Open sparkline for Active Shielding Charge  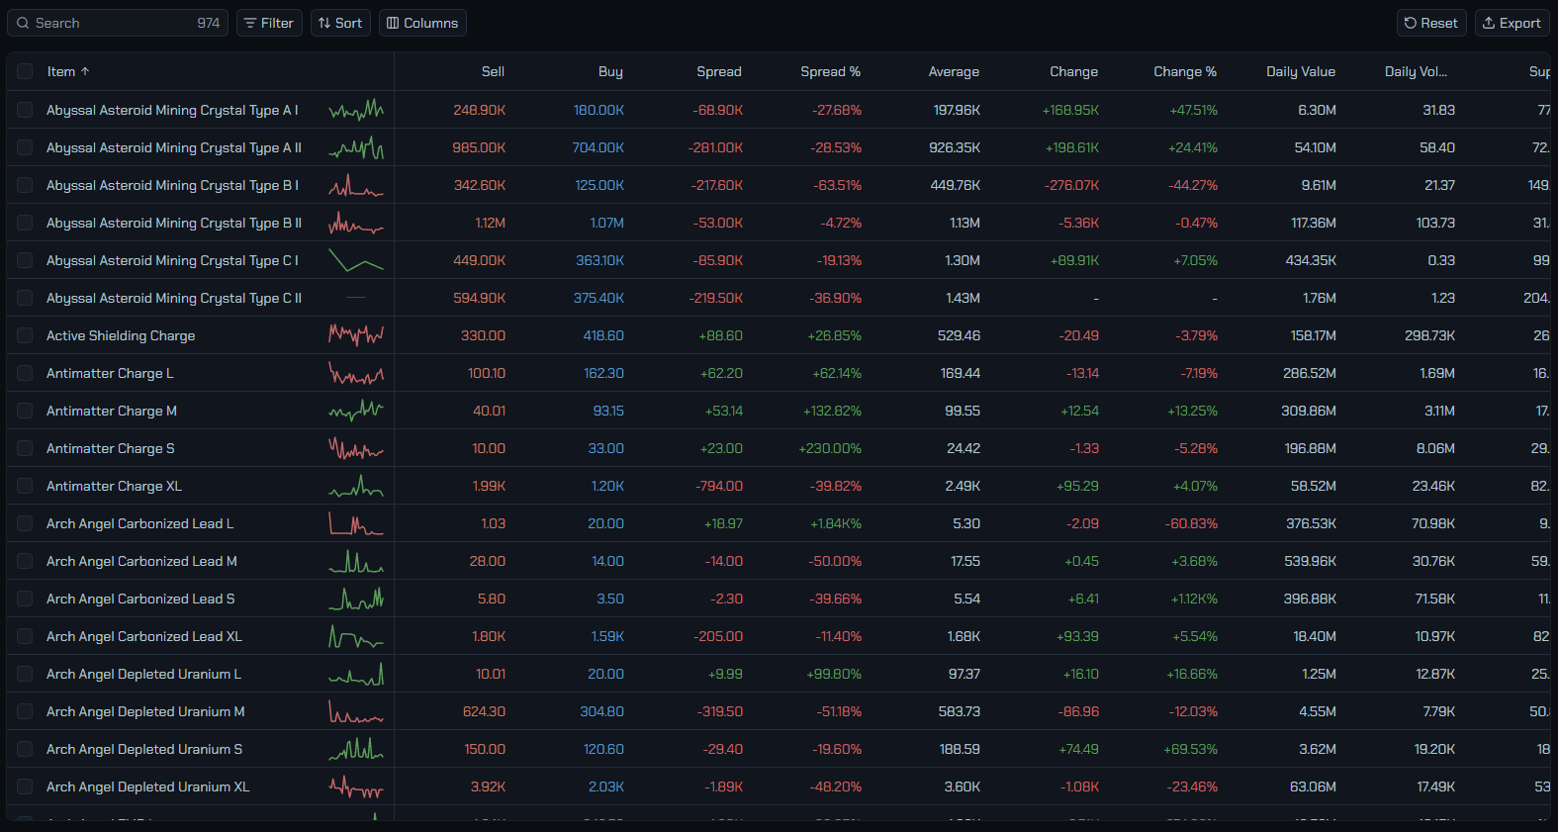point(356,335)
